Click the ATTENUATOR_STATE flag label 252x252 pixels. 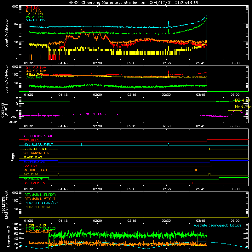pyautogui.click(x=38, y=136)
